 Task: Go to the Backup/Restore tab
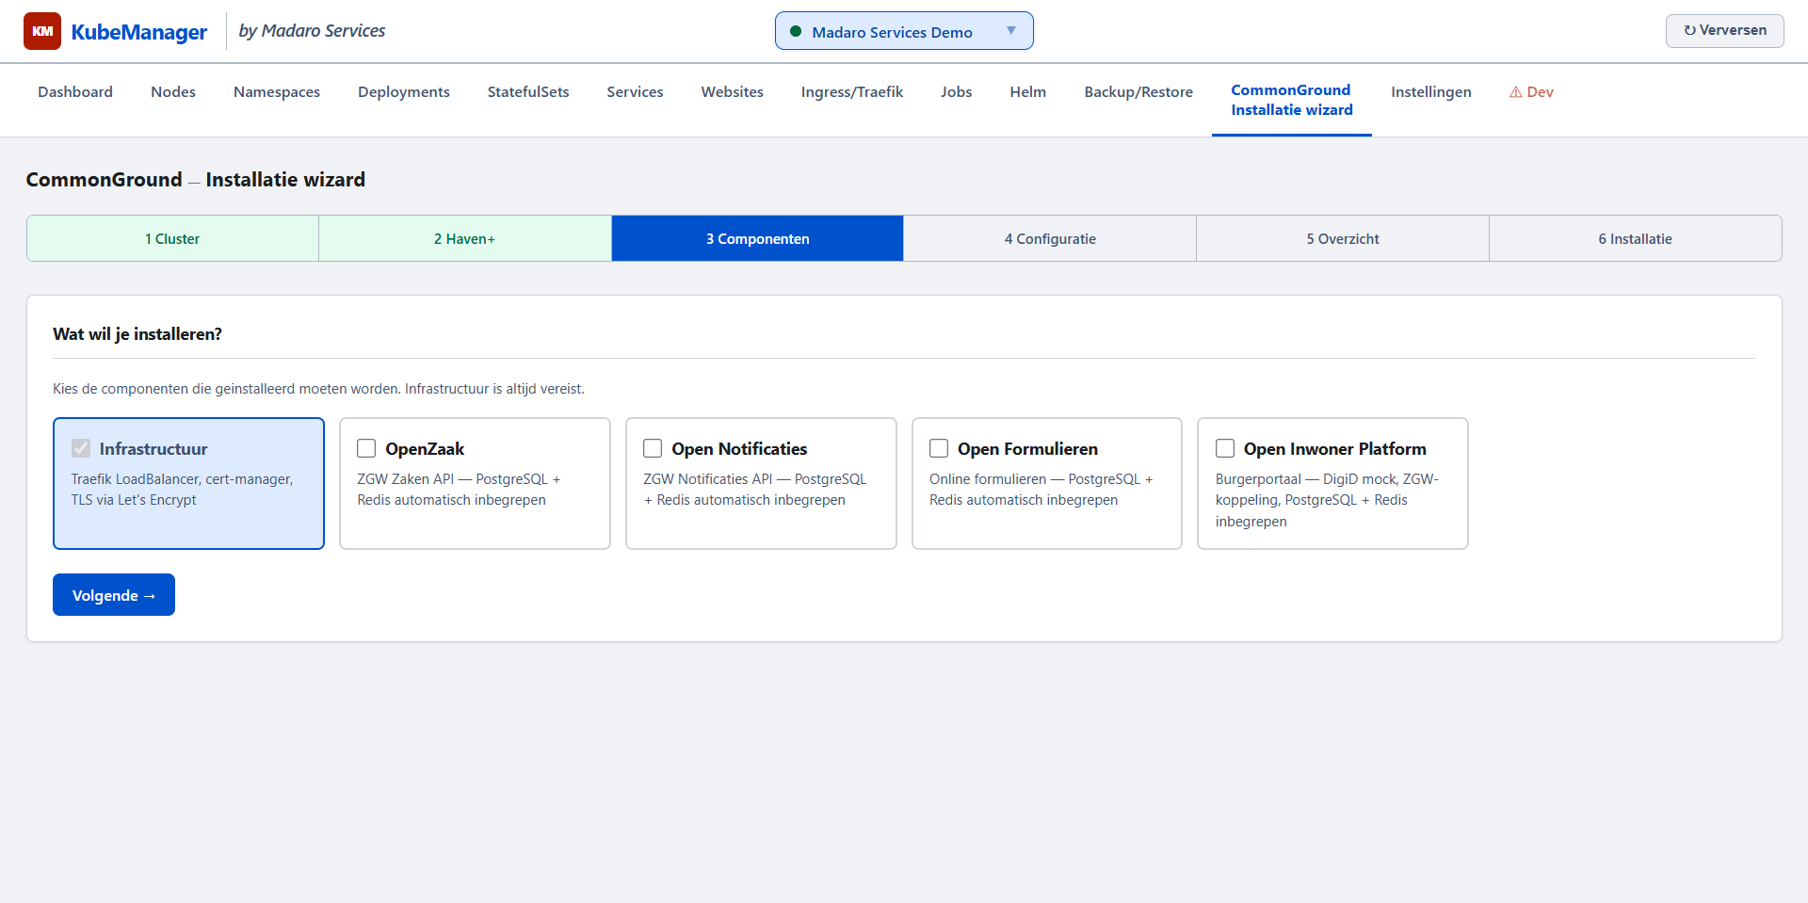click(x=1138, y=91)
